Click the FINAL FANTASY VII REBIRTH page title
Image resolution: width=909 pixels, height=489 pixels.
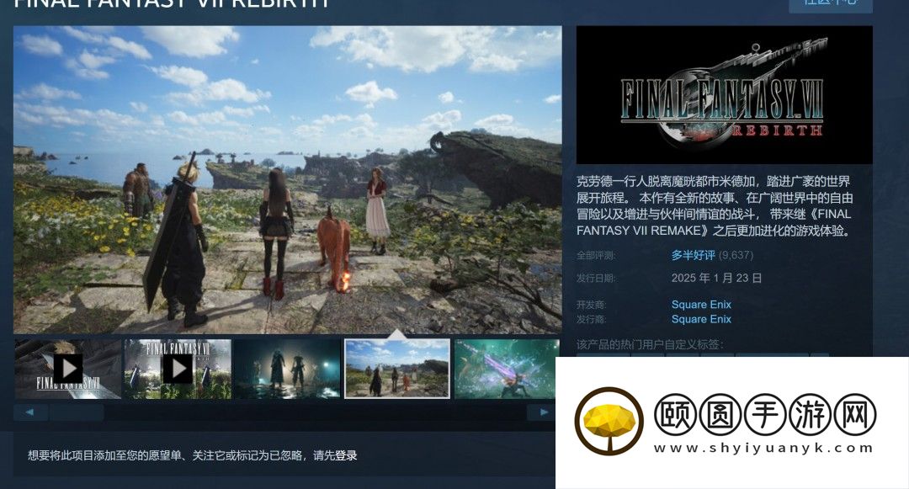[172, 3]
